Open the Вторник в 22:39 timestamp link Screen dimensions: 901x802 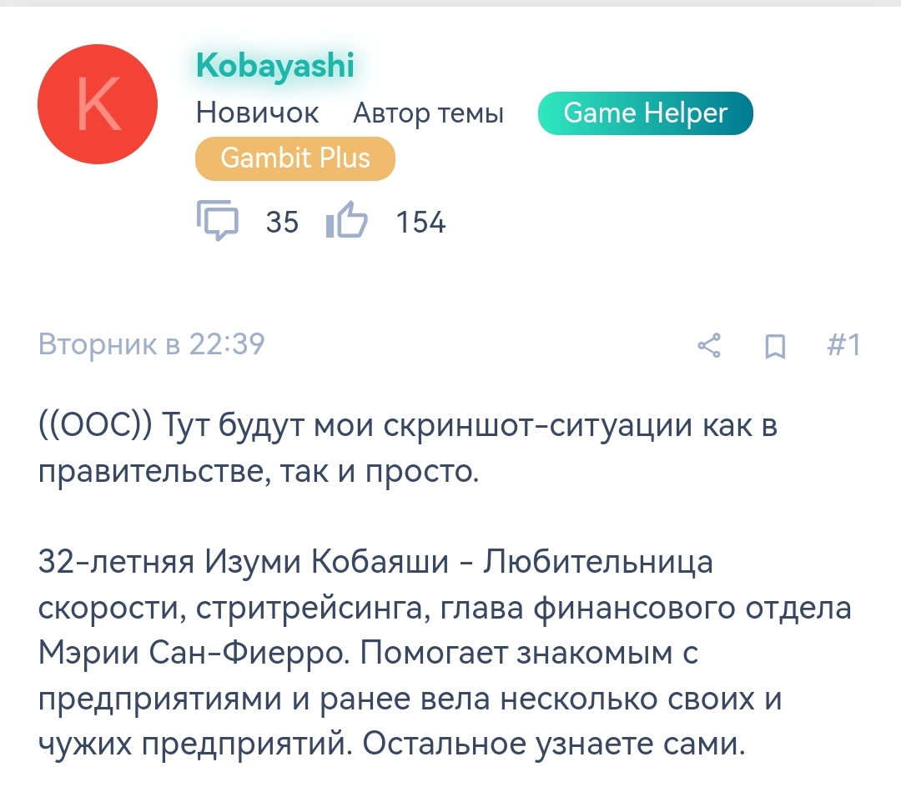coord(152,344)
